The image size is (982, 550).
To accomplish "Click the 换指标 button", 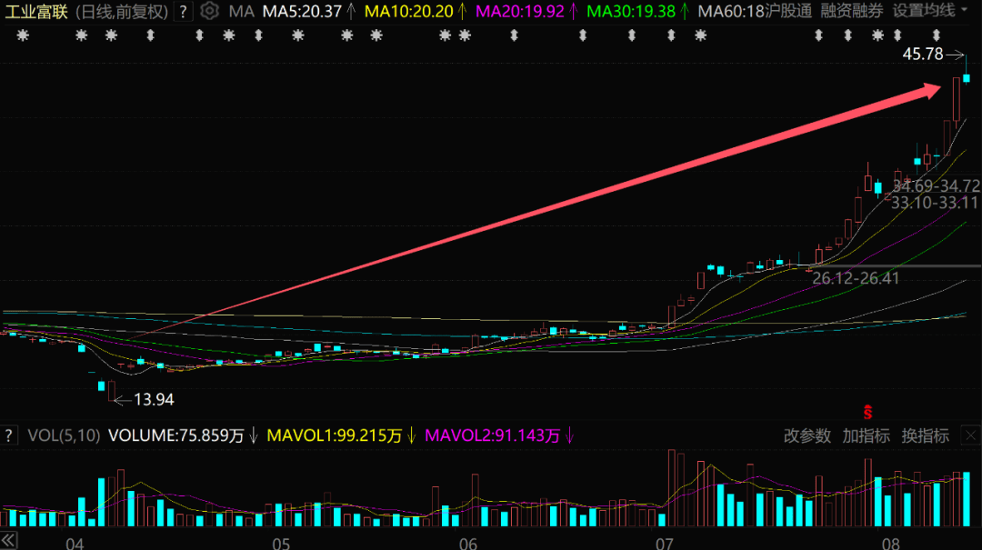I will (925, 435).
